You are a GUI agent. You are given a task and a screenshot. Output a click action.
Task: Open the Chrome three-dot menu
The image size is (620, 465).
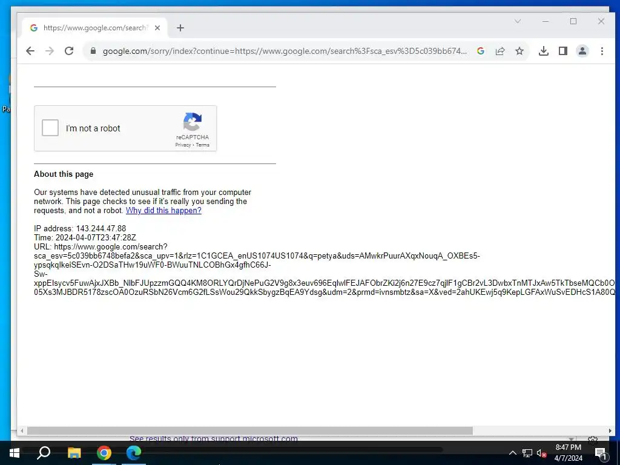click(x=602, y=51)
